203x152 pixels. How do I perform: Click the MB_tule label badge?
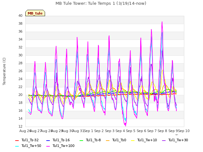click(x=35, y=13)
